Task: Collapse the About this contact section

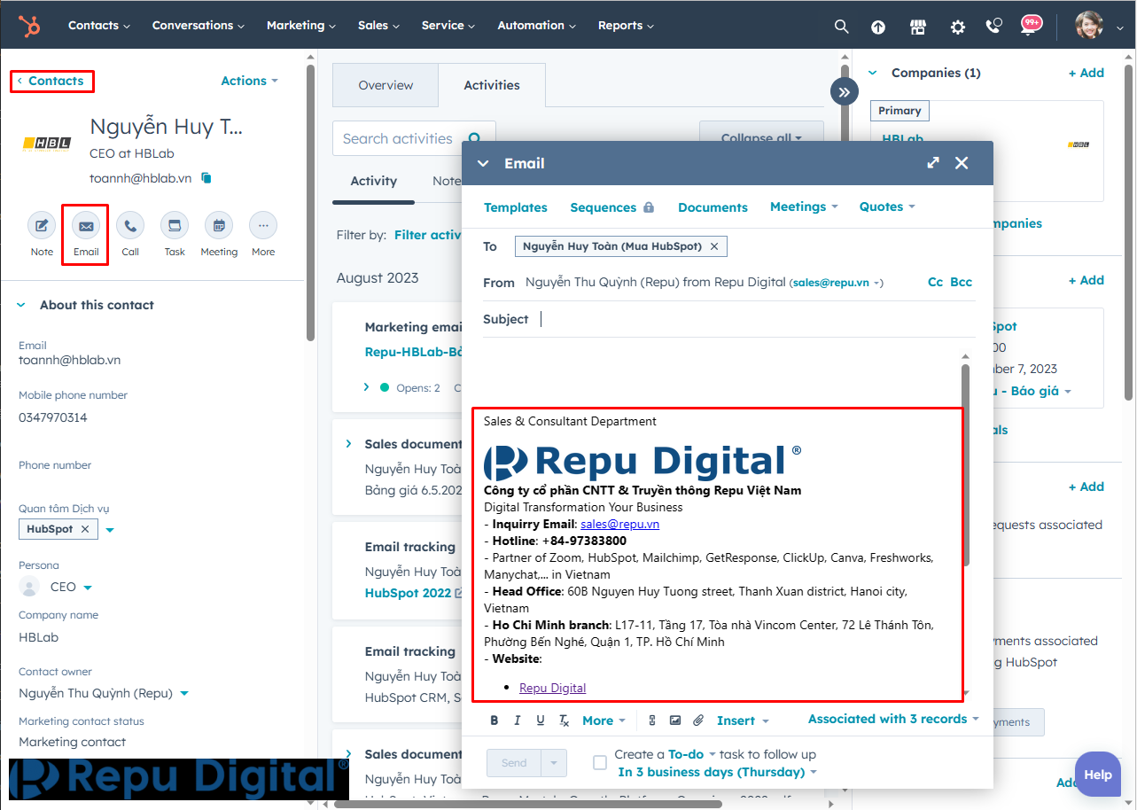Action: [22, 305]
